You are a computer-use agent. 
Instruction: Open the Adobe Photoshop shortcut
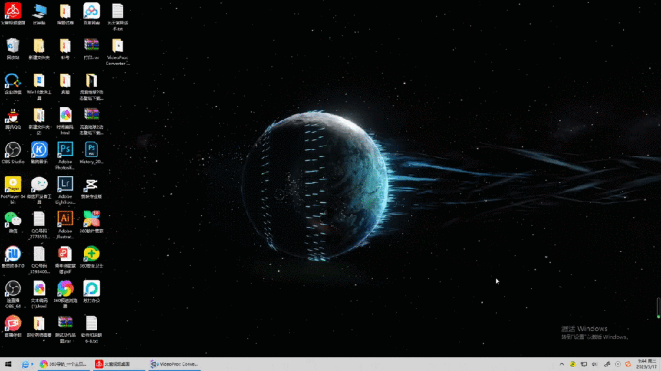tap(65, 150)
